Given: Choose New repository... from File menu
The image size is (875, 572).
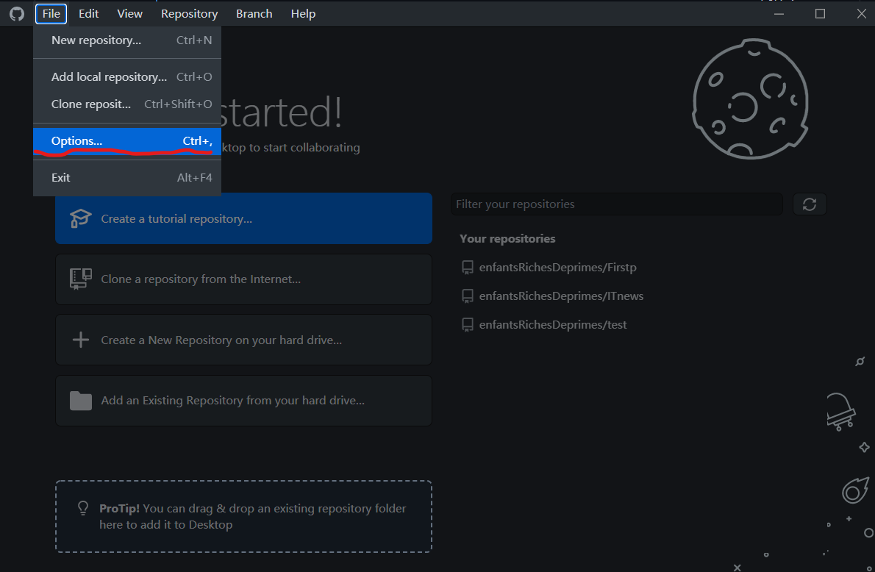Looking at the screenshot, I should (x=127, y=40).
